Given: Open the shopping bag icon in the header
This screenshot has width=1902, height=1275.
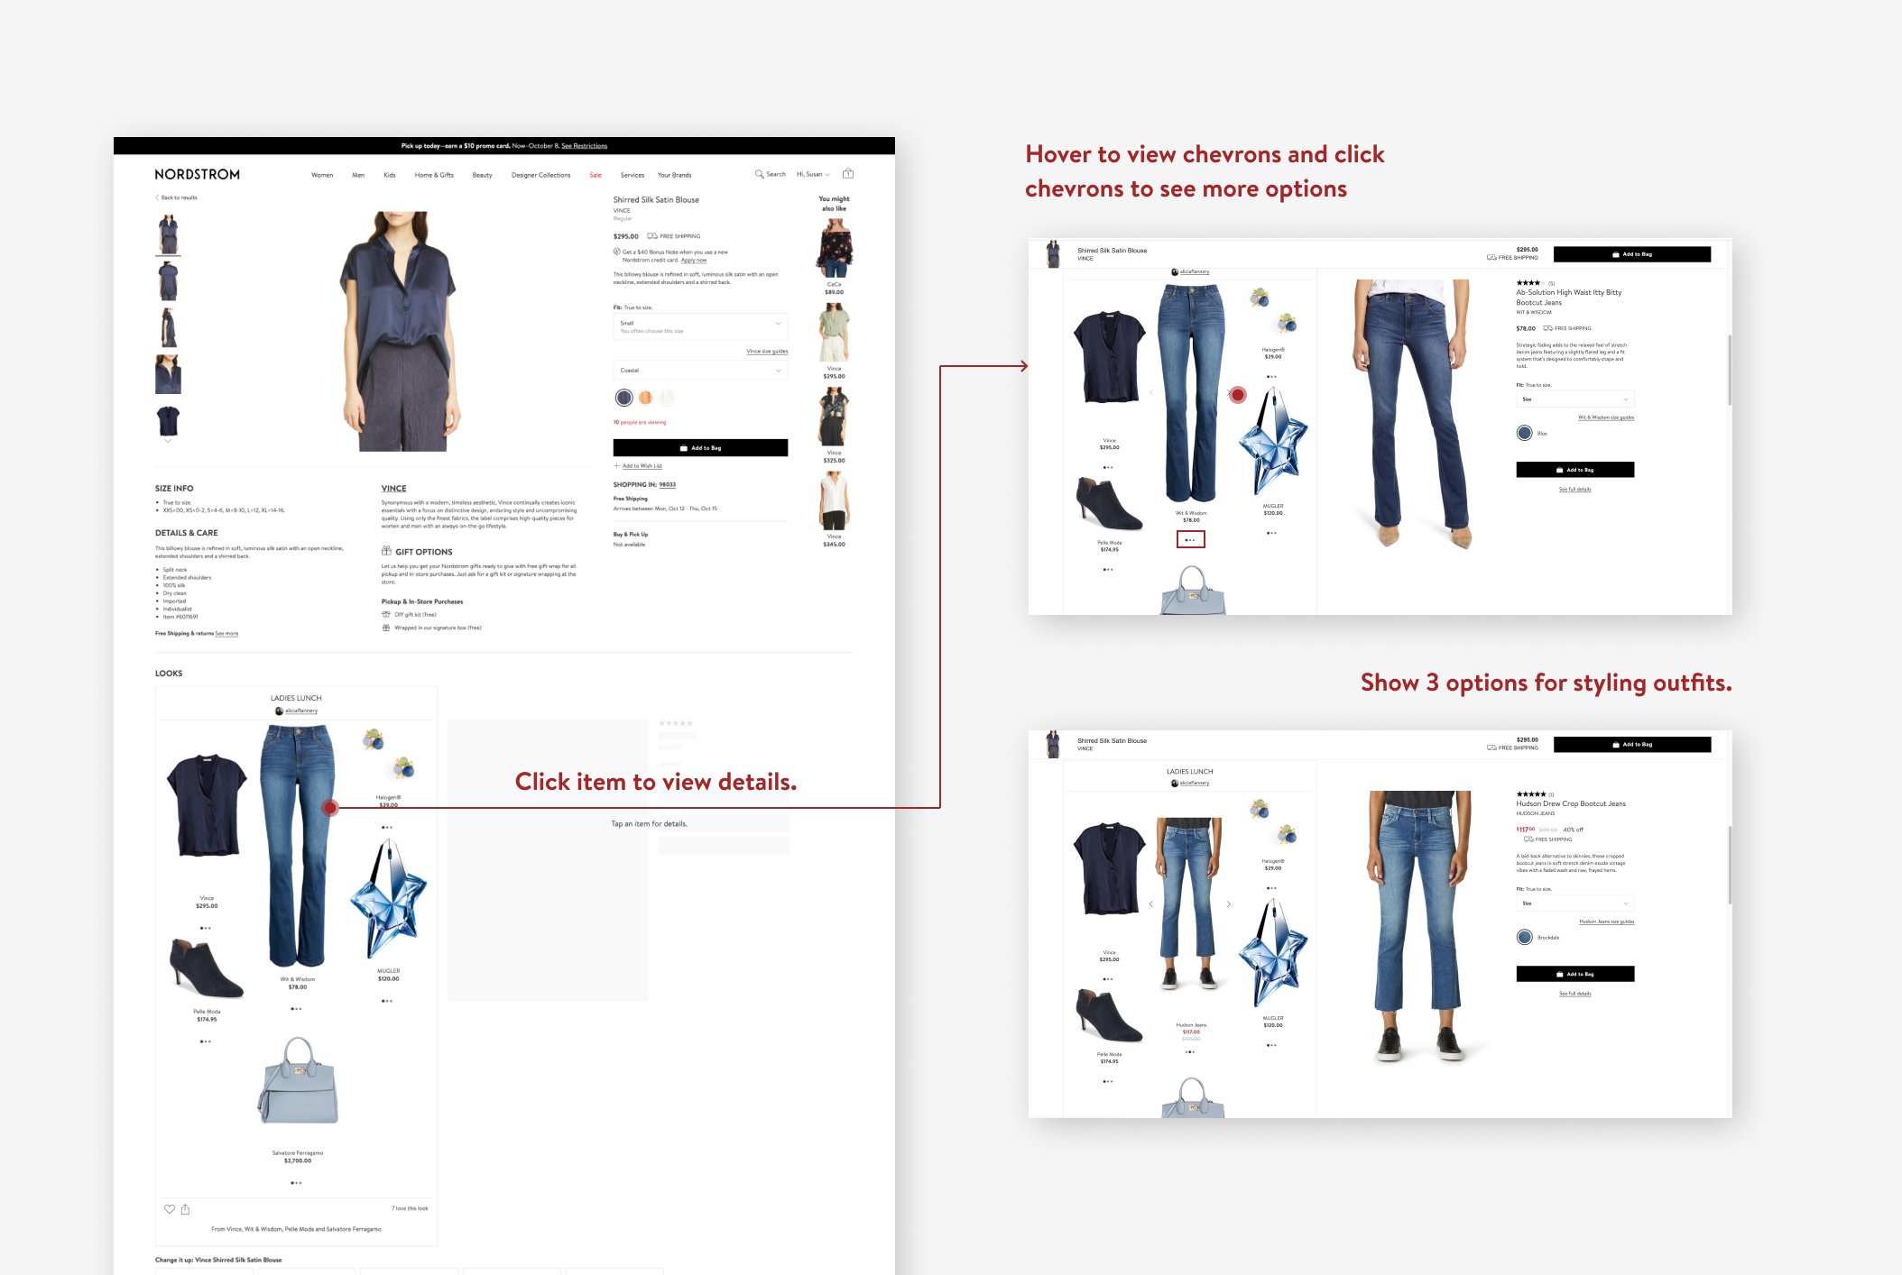Looking at the screenshot, I should tap(848, 174).
